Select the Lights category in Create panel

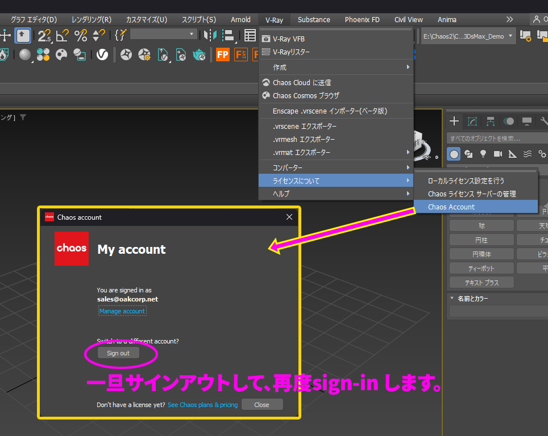click(483, 153)
